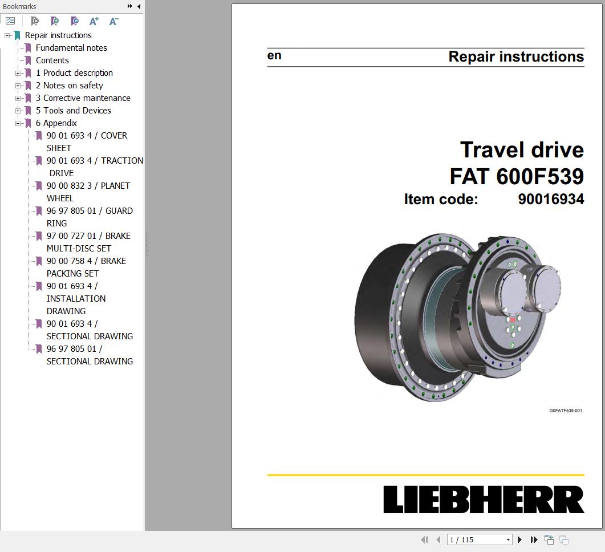Click the greyed next view icon
Screen dimensions: 605x552
point(564,540)
